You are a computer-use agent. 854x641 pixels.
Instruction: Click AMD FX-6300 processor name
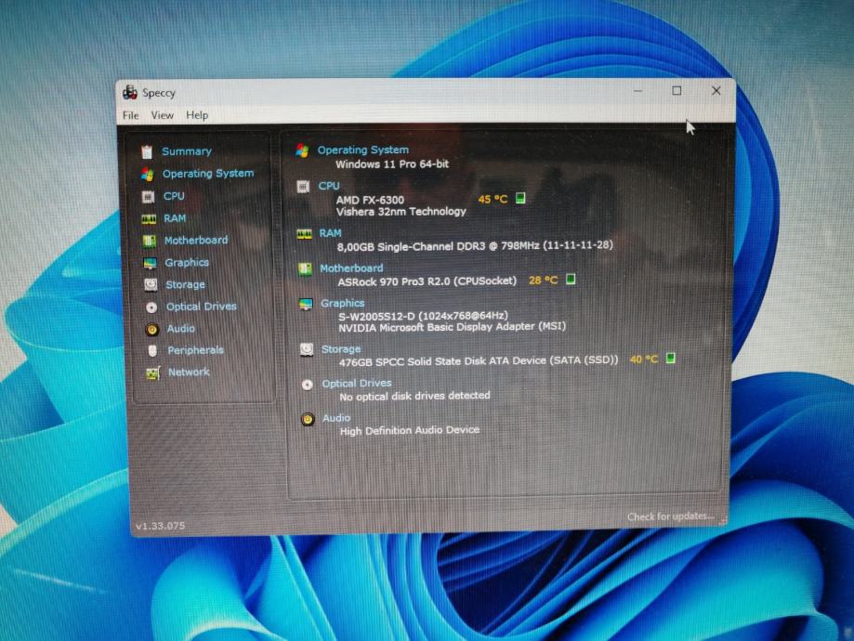370,200
